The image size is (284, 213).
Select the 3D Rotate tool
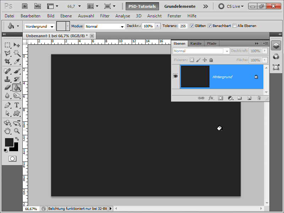click(x=7, y=123)
